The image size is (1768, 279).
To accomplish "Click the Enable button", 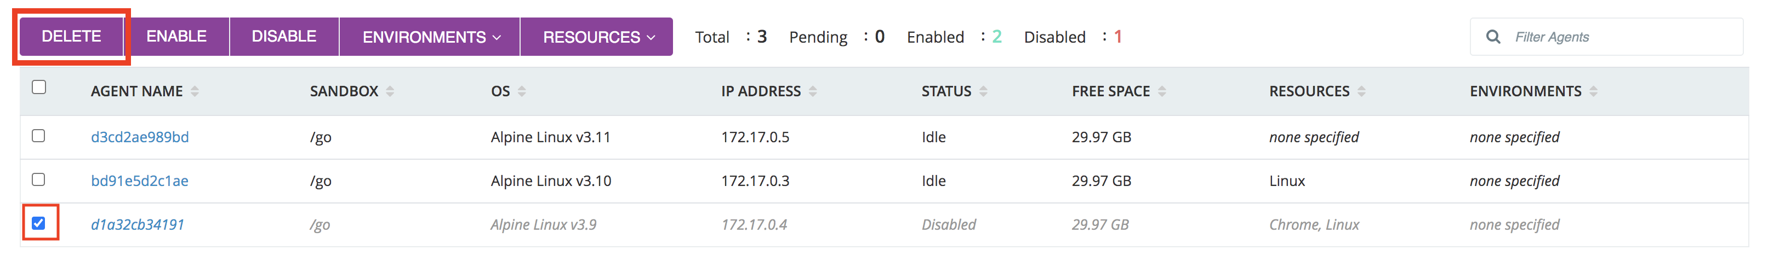I will pyautogui.click(x=176, y=37).
